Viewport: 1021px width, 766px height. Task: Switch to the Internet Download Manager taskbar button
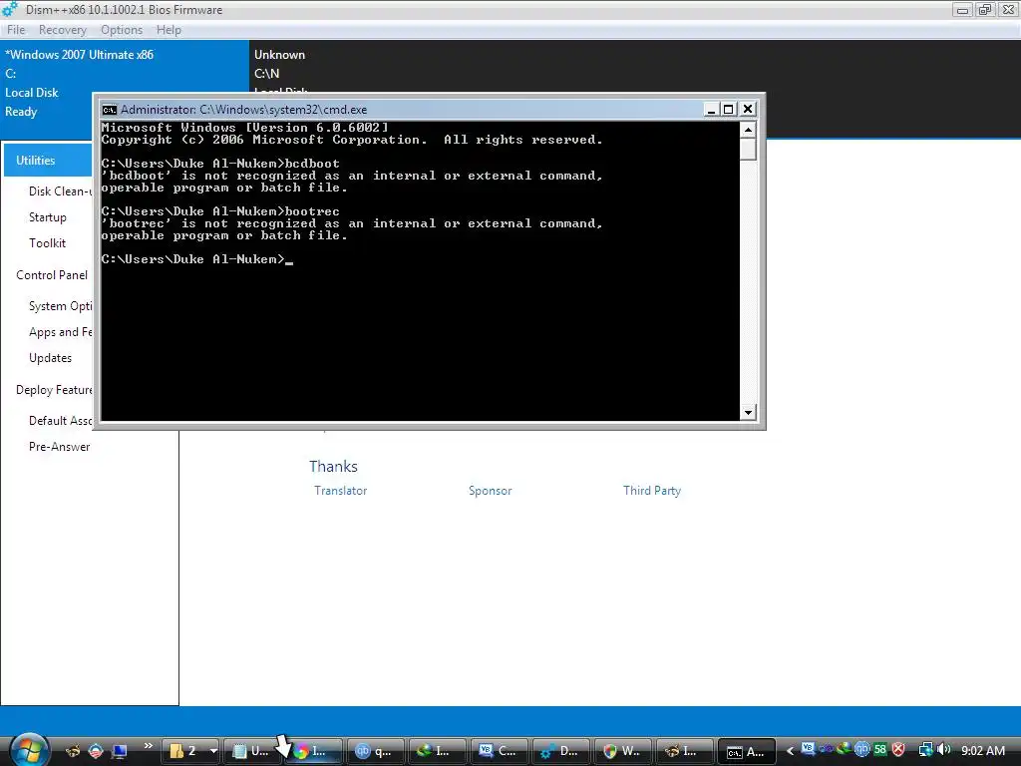tap(438, 751)
